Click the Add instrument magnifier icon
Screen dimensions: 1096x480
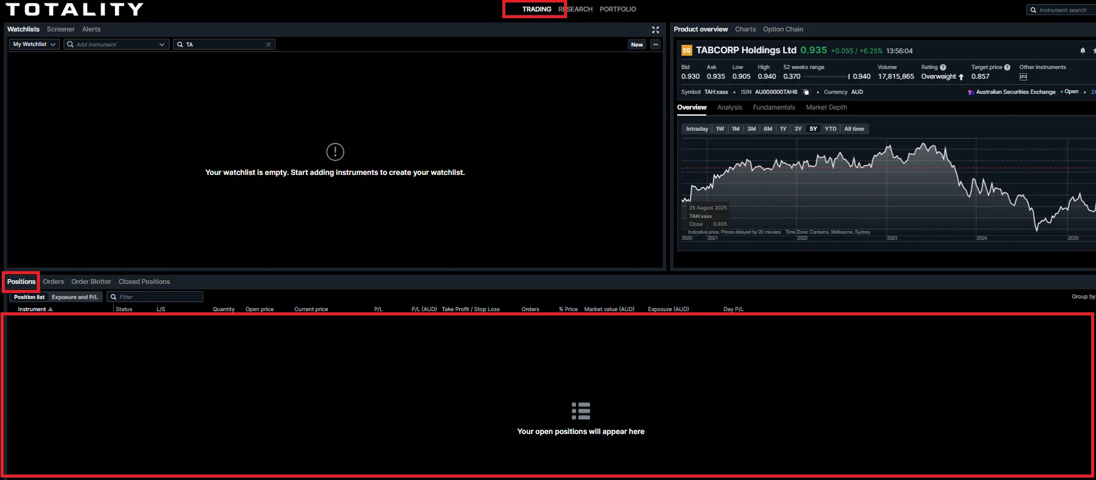coord(70,44)
